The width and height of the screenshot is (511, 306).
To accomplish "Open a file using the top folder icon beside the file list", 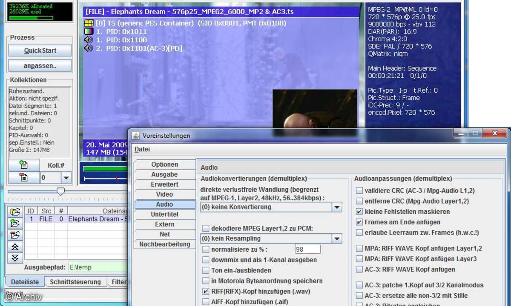I will click(15, 212).
